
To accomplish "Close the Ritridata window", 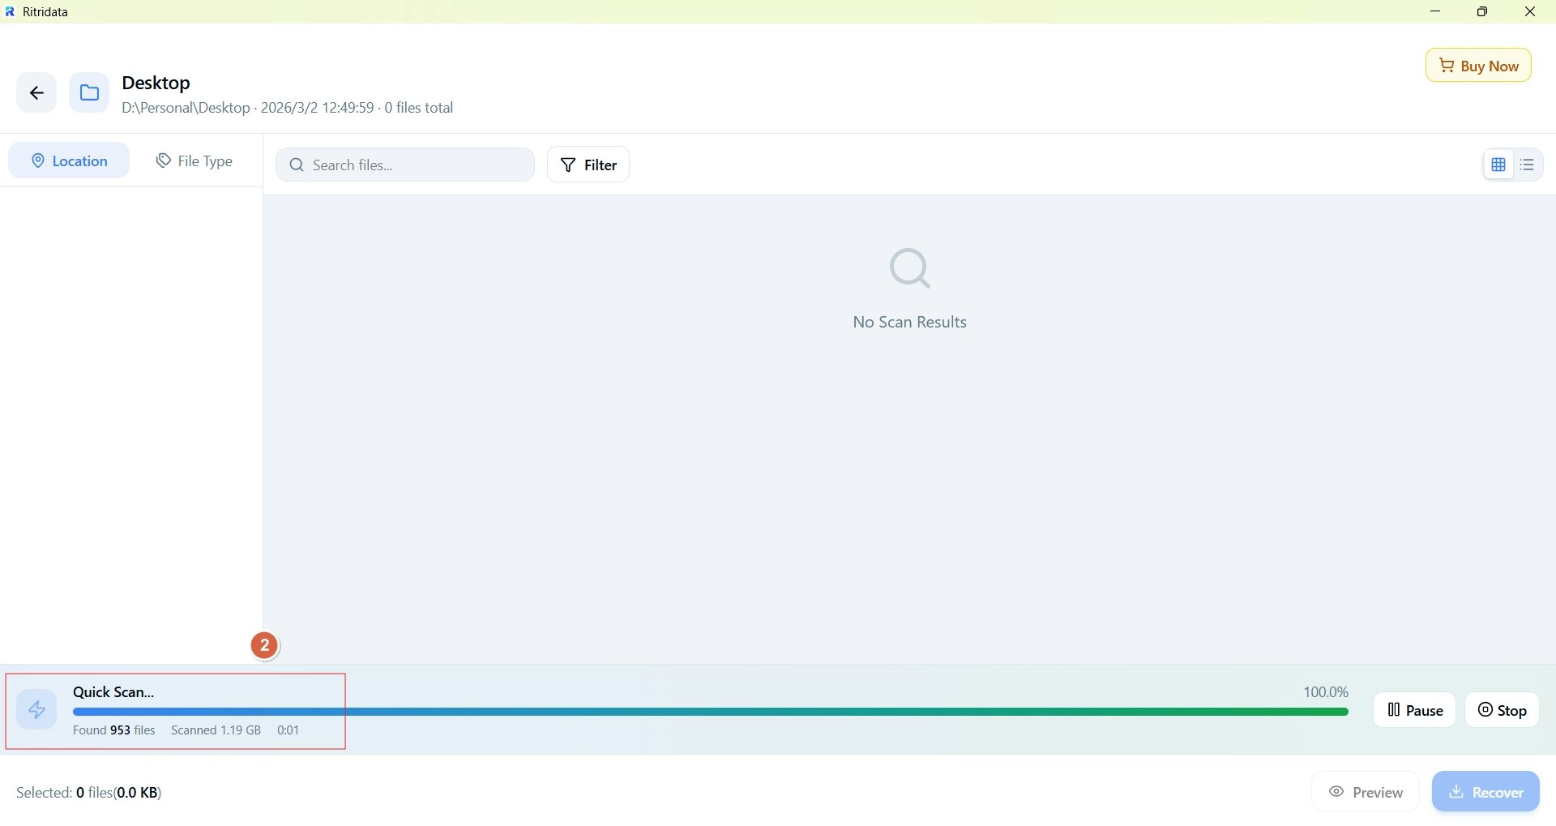I will (1530, 11).
